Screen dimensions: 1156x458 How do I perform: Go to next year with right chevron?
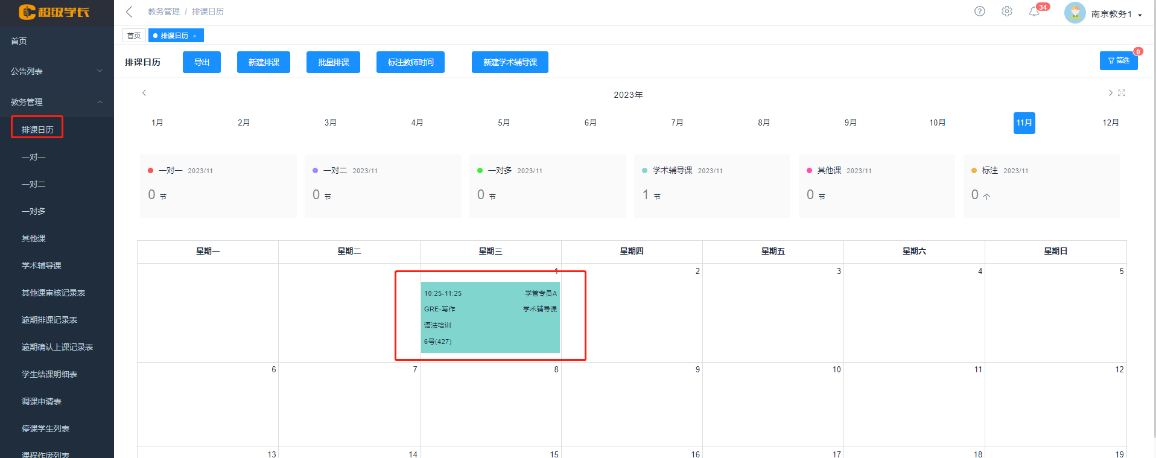[1110, 93]
